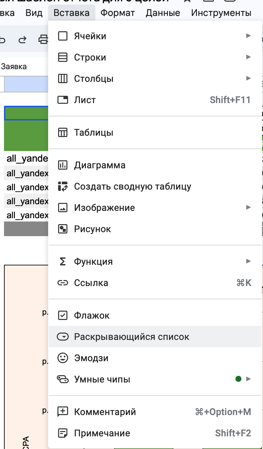The height and width of the screenshot is (449, 263).
Task: Open the Формат menu
Action: (118, 13)
